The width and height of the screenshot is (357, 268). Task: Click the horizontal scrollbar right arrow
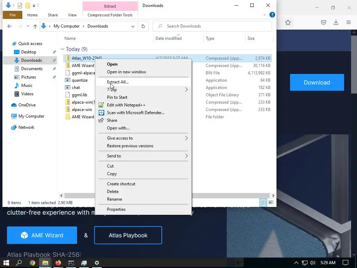pyautogui.click(x=273, y=195)
